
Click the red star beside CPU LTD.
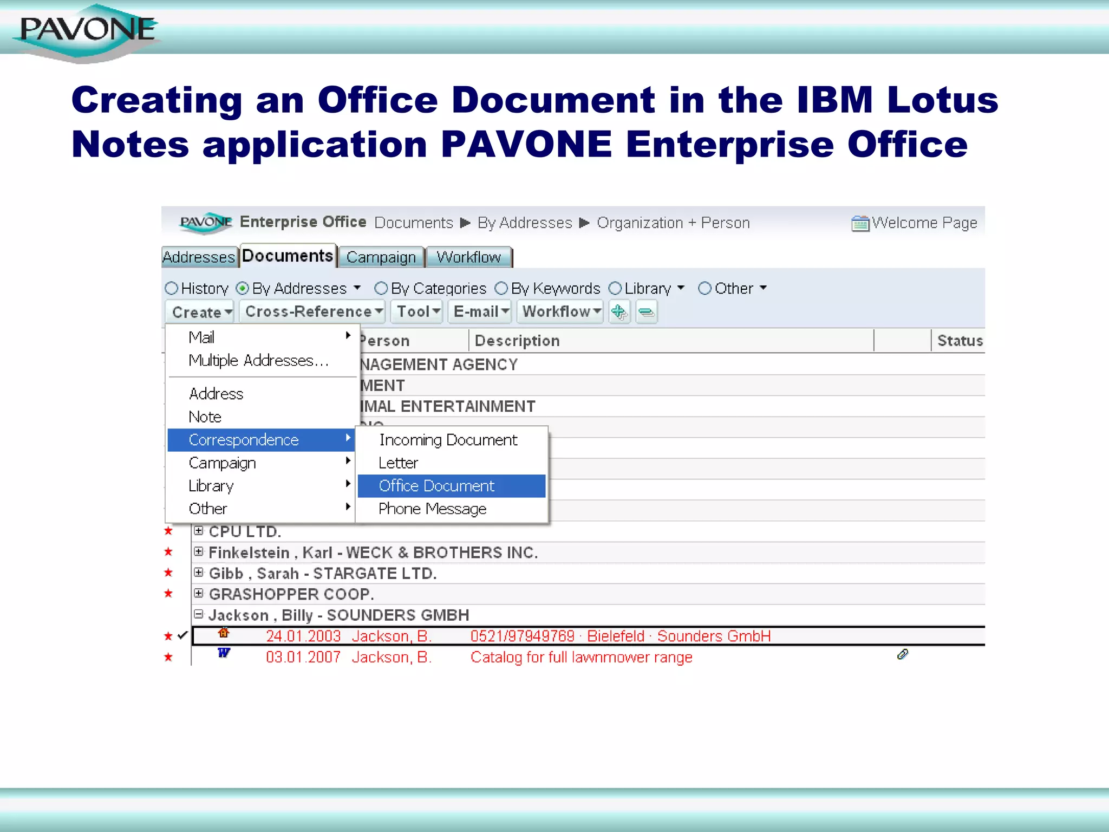168,531
